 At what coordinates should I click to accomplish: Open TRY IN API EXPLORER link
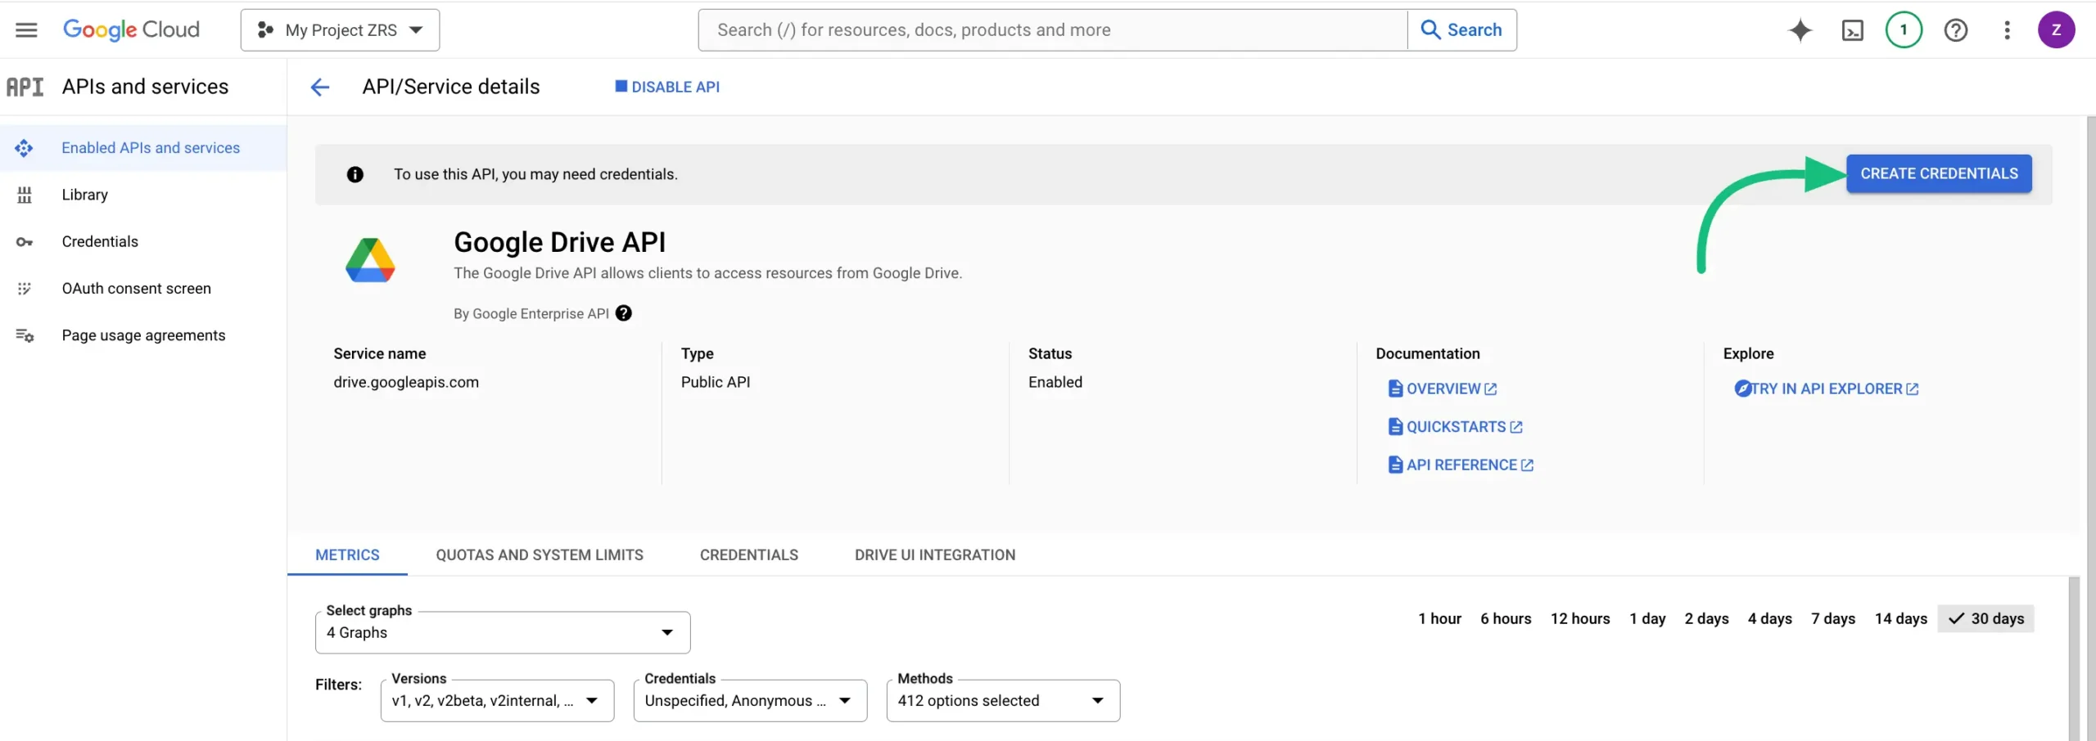(x=1827, y=388)
